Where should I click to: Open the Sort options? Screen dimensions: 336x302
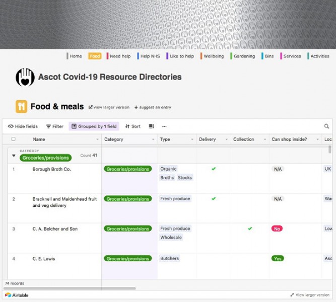click(x=133, y=126)
